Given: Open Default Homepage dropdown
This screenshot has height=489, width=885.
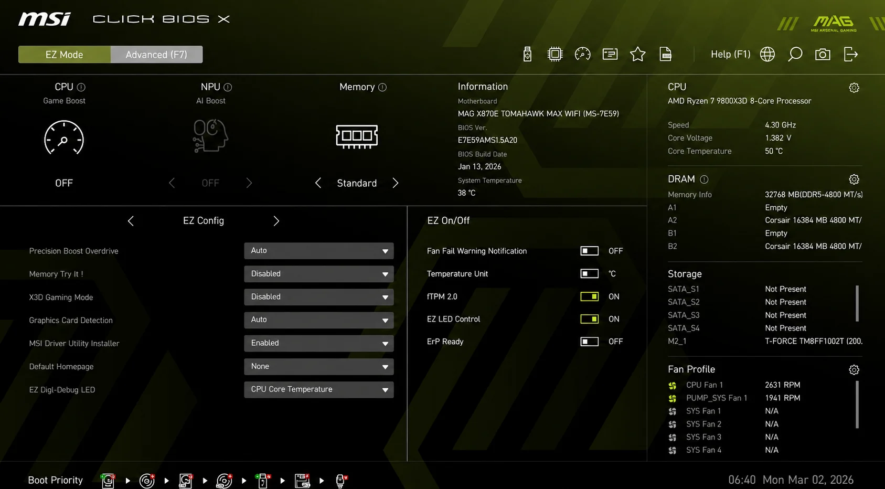Looking at the screenshot, I should pos(319,366).
